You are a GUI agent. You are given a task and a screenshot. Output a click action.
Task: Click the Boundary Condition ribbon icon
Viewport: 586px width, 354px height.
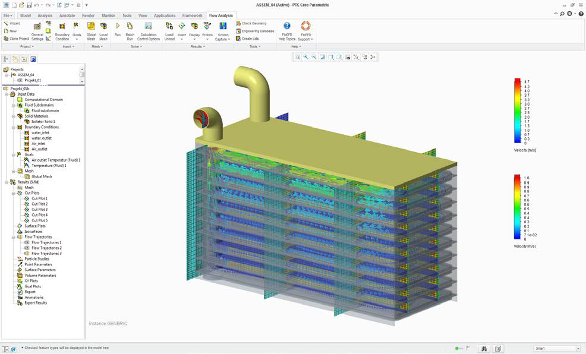click(62, 26)
